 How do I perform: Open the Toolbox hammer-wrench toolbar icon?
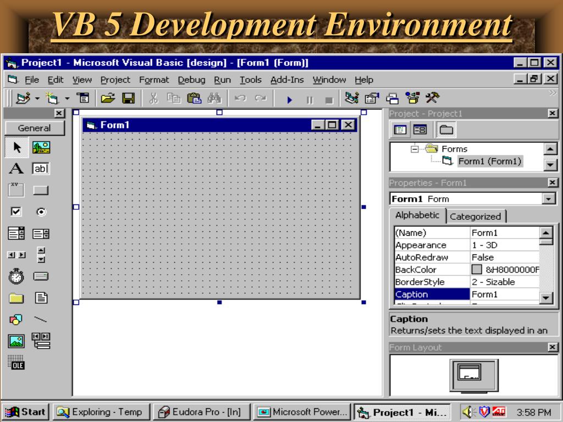[432, 98]
